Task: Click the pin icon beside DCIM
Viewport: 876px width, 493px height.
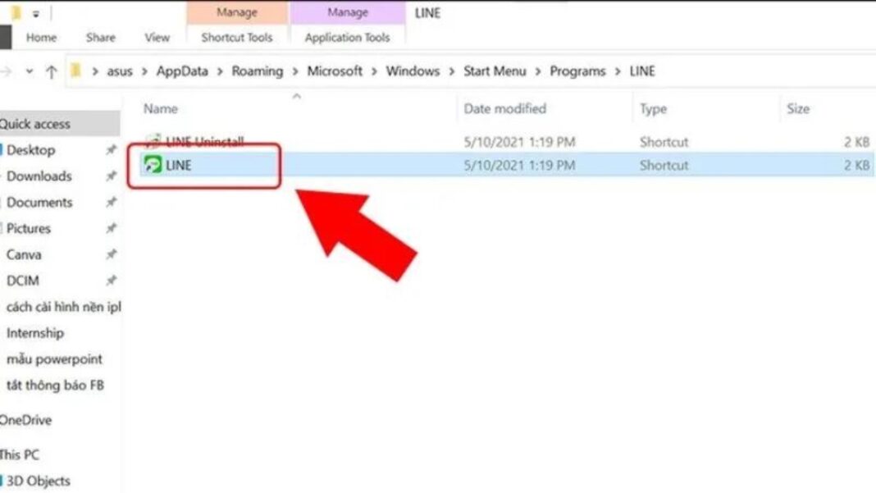Action: pyautogui.click(x=112, y=280)
